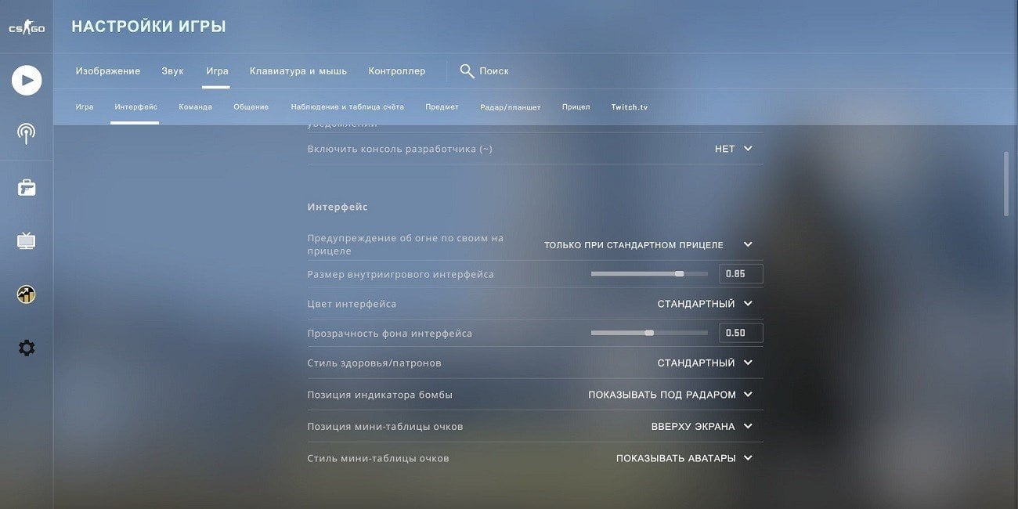Click the background transparency value field
The width and height of the screenshot is (1018, 509).
(x=740, y=333)
